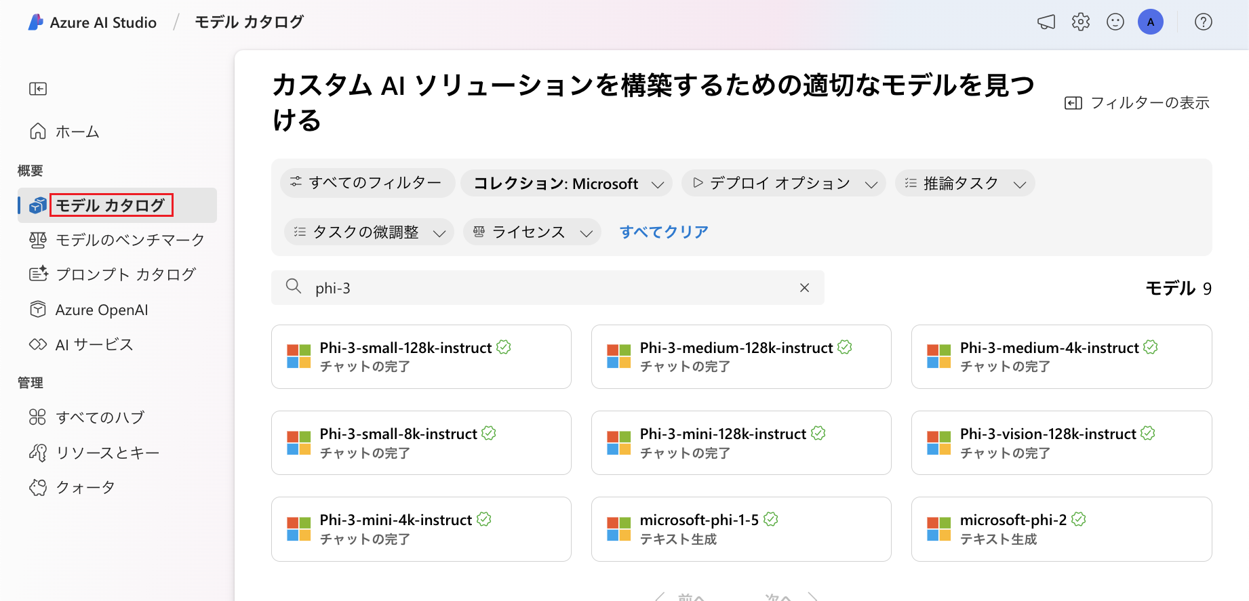This screenshot has width=1249, height=601.
Task: Click the すべてのハブ grid icon
Action: 38,417
